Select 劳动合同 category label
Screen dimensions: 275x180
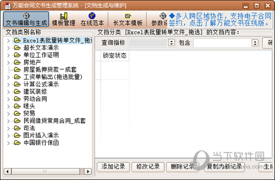(x=35, y=99)
